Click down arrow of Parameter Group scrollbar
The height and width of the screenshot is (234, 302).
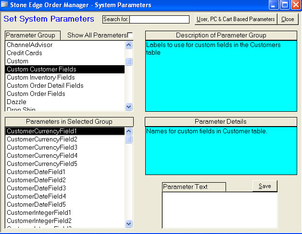tap(129, 106)
